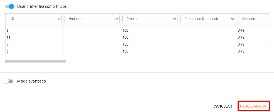
Task: Select the ARS cell in first row
Action: 254,31
